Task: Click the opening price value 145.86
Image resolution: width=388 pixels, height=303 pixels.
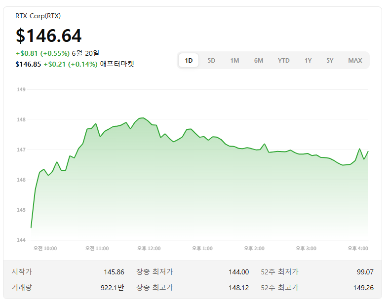Action: (x=114, y=272)
